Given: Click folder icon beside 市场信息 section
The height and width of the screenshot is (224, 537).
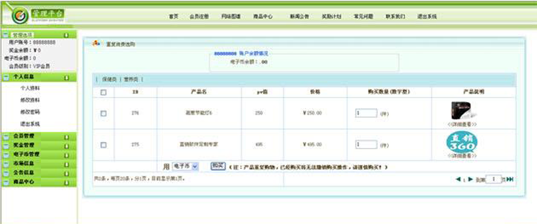Looking at the screenshot, I should (x=6, y=164).
